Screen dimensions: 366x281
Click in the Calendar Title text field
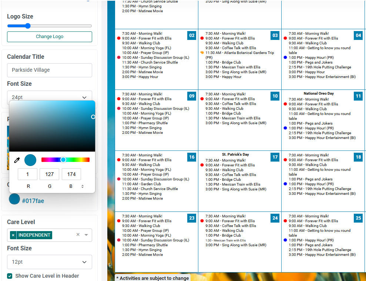pyautogui.click(x=50, y=70)
